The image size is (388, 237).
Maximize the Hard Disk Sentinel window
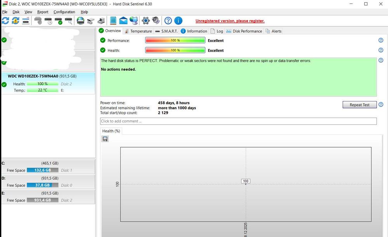click(366, 4)
